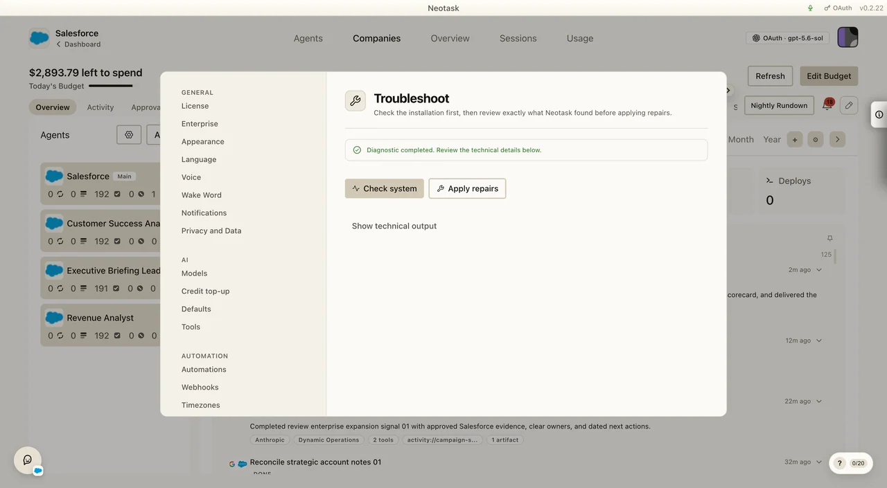Select the Activity sub-tab
This screenshot has height=488, width=887.
(x=100, y=107)
